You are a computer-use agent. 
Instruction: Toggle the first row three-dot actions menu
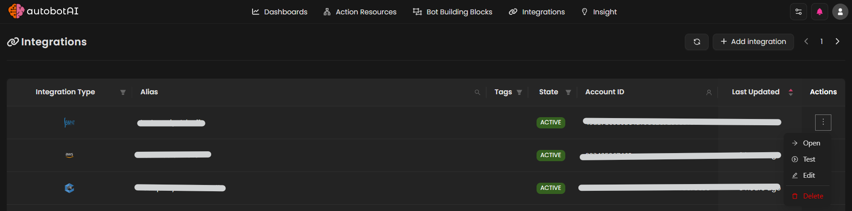pyautogui.click(x=823, y=122)
